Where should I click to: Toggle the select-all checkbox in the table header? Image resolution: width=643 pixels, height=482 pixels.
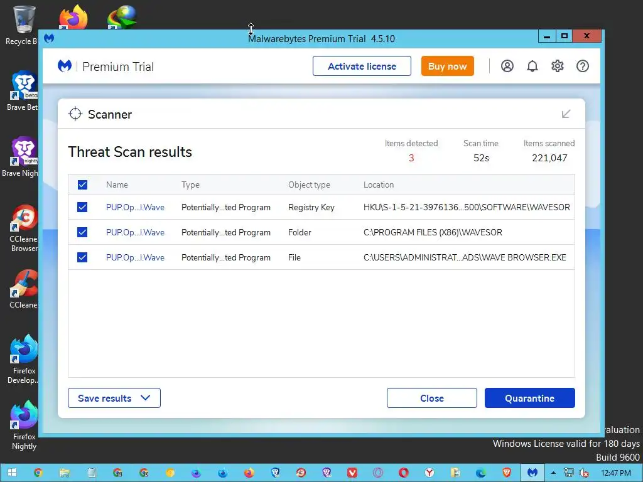[x=82, y=185]
